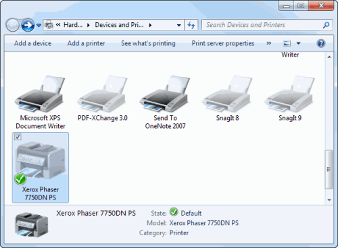The image size is (338, 248).
Task: Select the PDF-XChange 3.0 printer icon
Action: click(x=102, y=94)
